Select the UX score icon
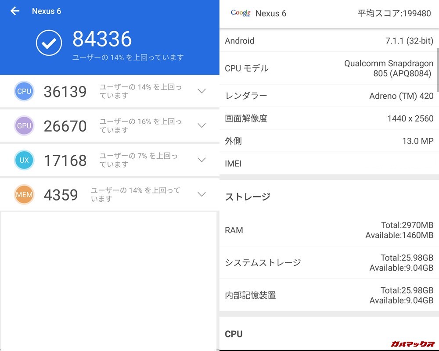 (24, 160)
